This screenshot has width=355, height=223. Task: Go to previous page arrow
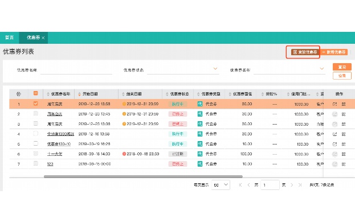tap(248, 185)
